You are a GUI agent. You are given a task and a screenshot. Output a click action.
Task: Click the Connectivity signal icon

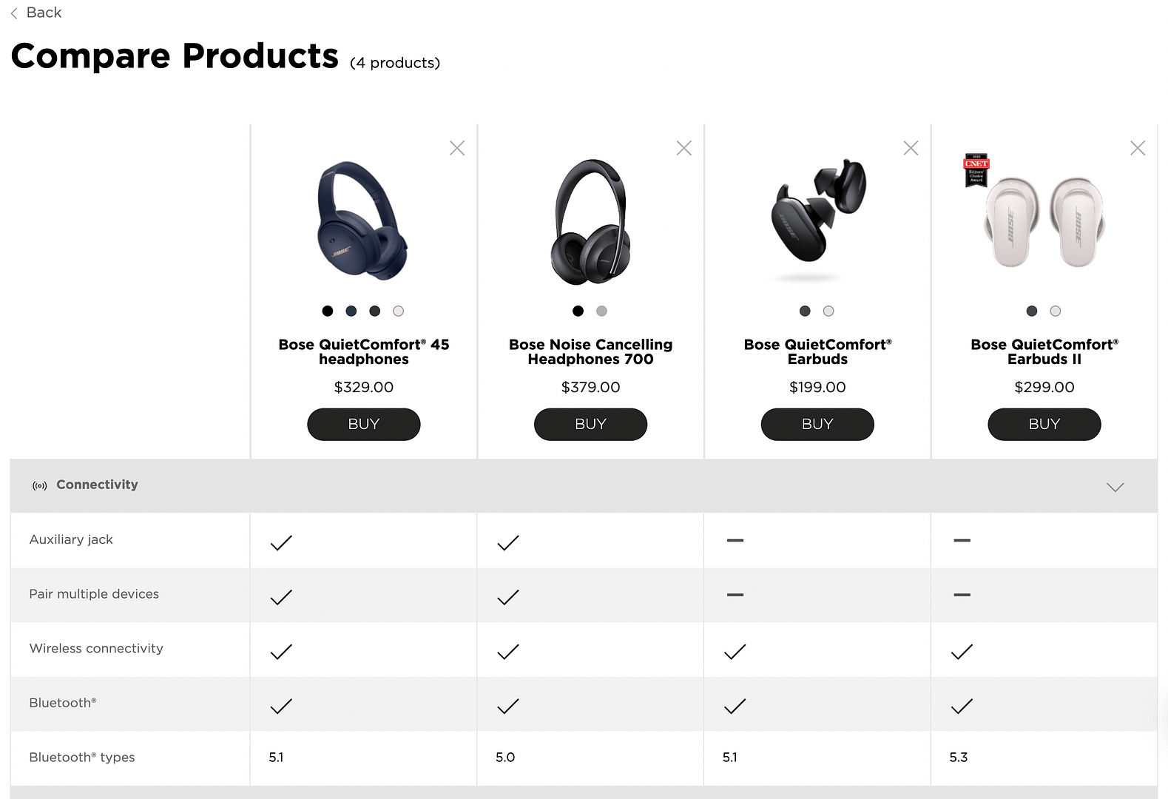[40, 486]
